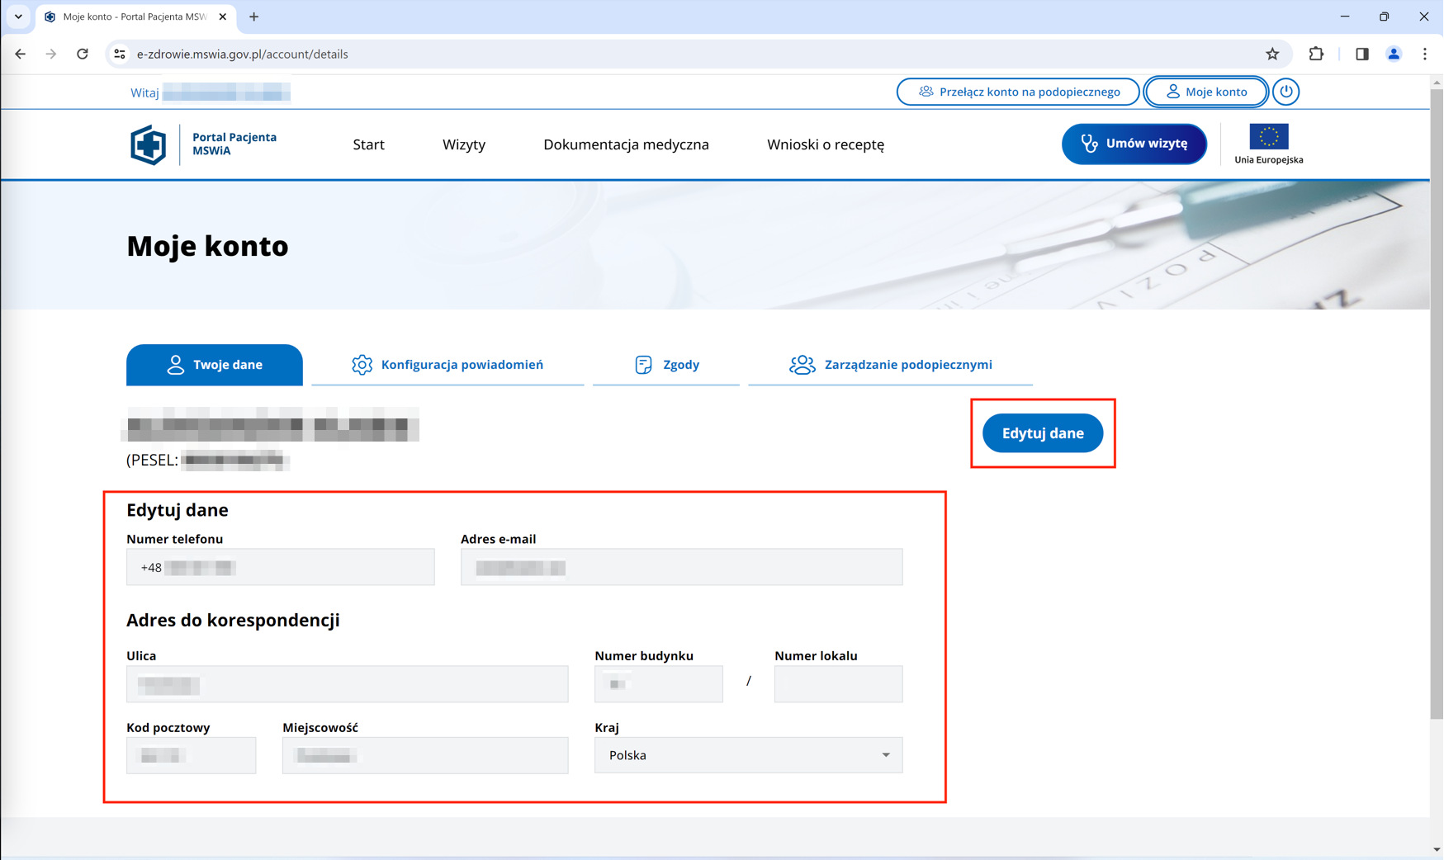1444x860 pixels.
Task: Open site information icon in address bar
Action: click(120, 54)
